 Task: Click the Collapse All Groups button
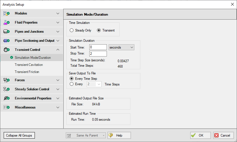[19, 135]
